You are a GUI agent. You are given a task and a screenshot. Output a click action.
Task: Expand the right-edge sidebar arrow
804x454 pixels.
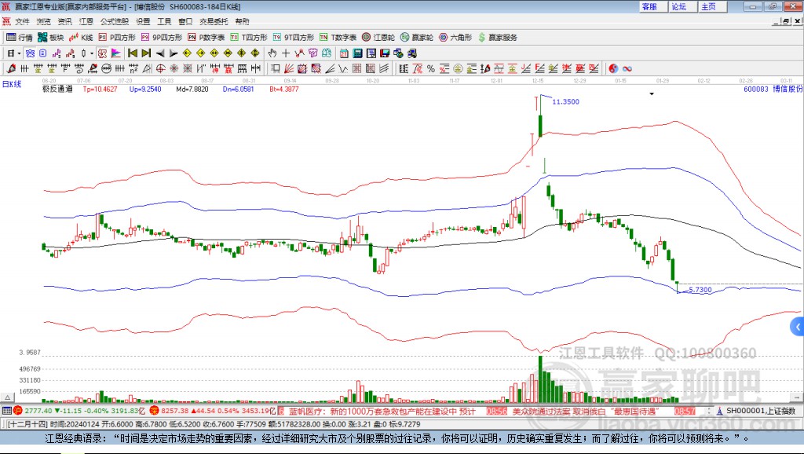coord(799,327)
